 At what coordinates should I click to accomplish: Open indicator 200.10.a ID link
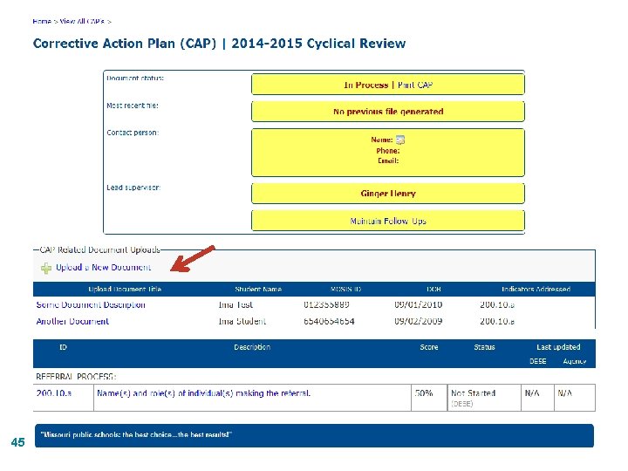point(54,393)
